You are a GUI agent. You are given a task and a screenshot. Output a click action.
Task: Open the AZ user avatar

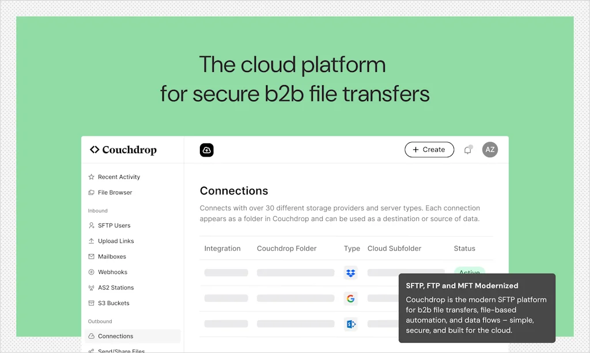pyautogui.click(x=490, y=150)
